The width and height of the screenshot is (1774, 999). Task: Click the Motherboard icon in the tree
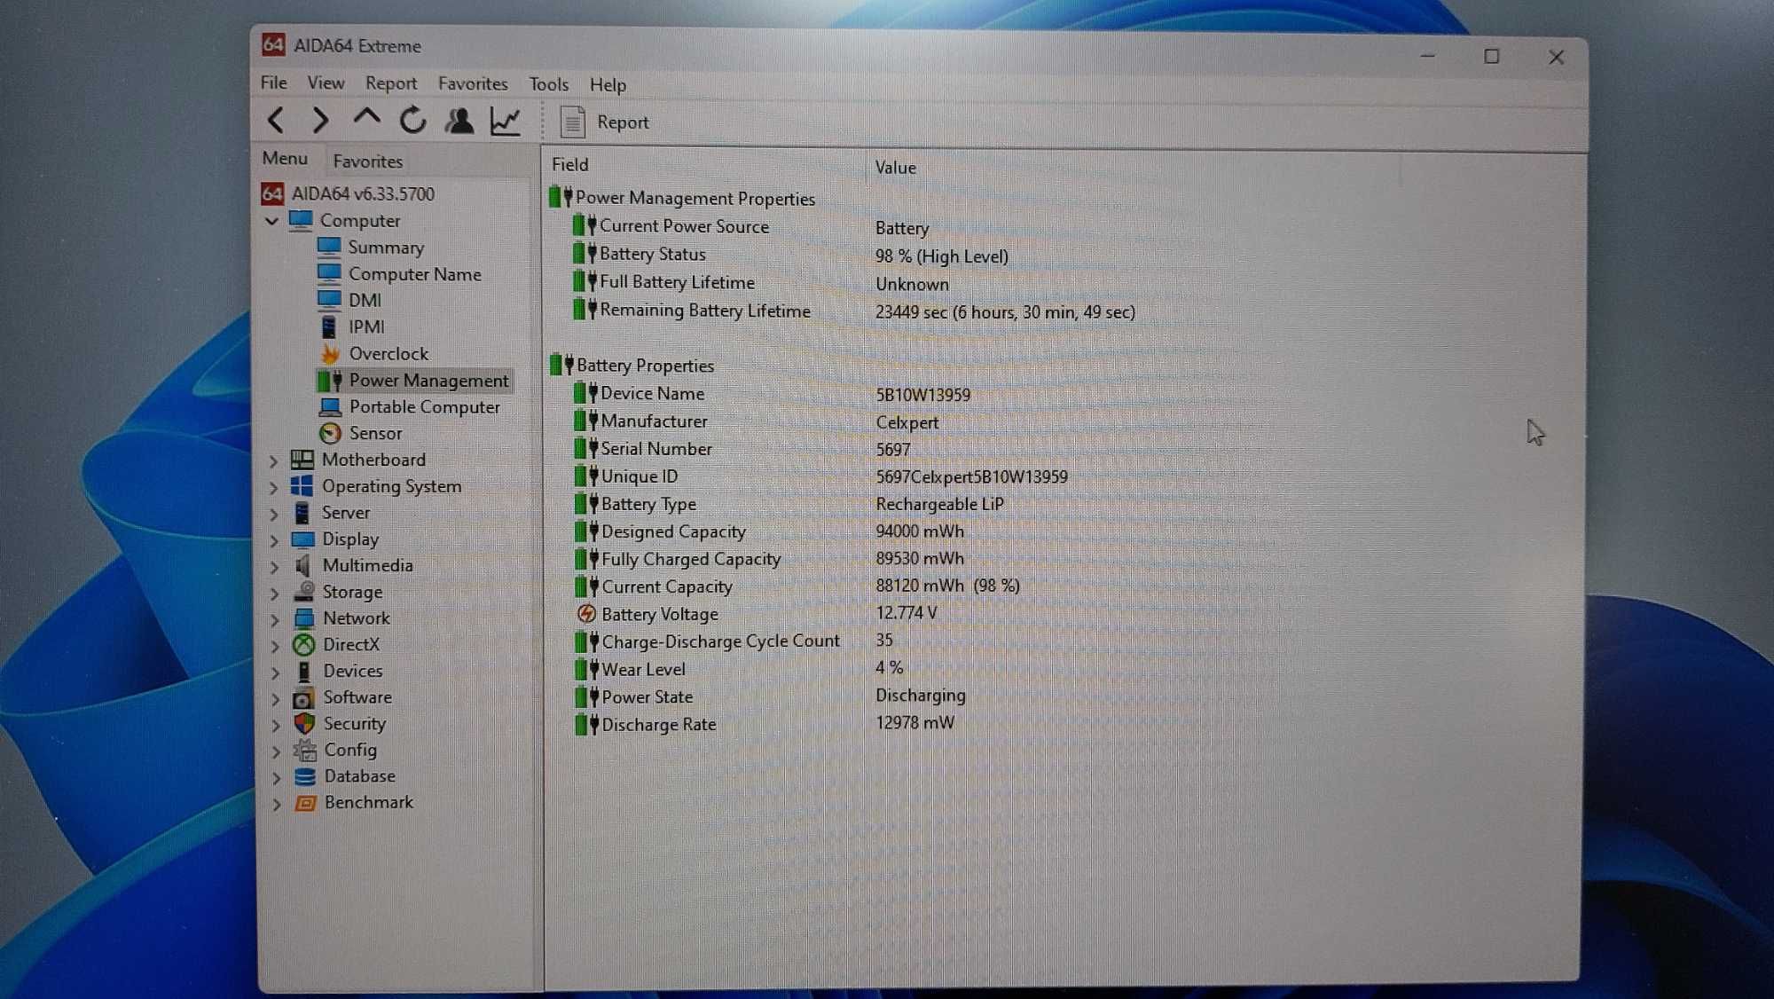coord(302,460)
